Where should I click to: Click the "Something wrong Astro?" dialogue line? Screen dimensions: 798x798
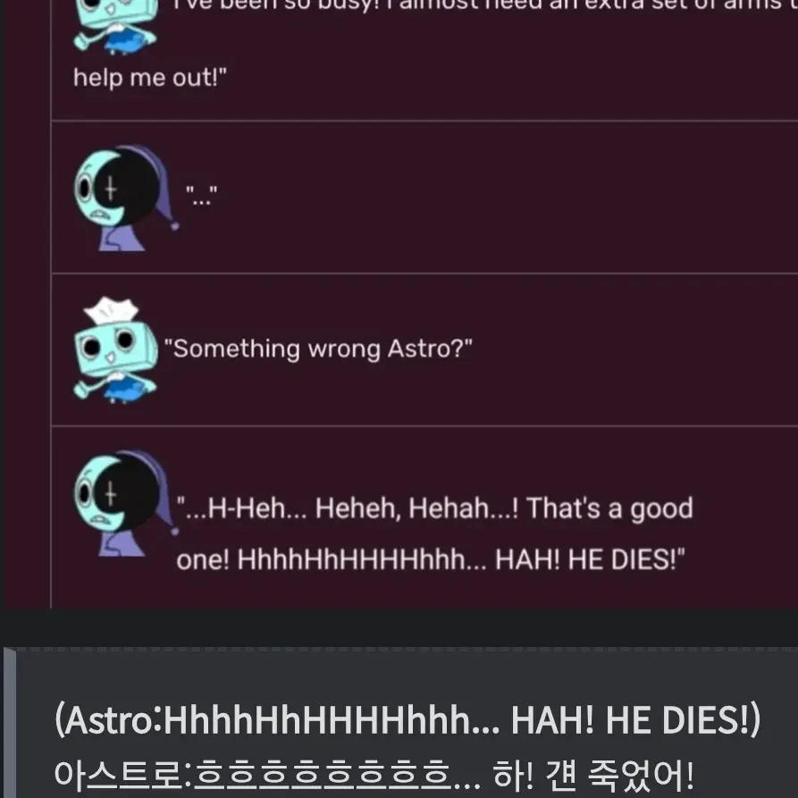point(318,349)
